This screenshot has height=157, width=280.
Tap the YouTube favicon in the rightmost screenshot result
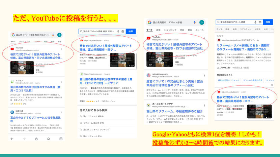pos(219,92)
